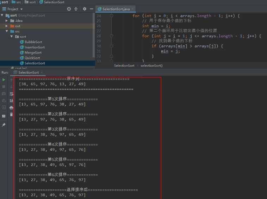Toggle soft-wrap in the console output
The image size is (267, 199).
point(11,94)
